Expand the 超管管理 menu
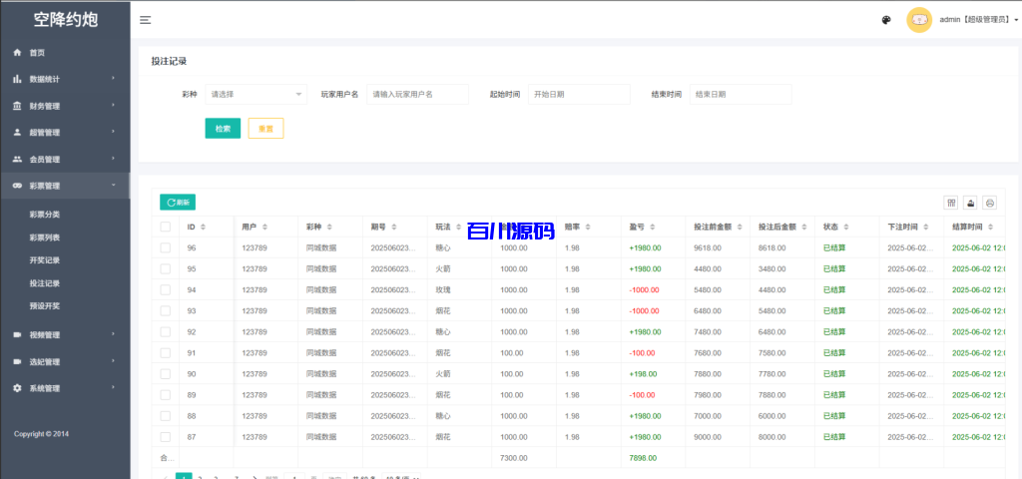This screenshot has width=1022, height=479. 65,133
